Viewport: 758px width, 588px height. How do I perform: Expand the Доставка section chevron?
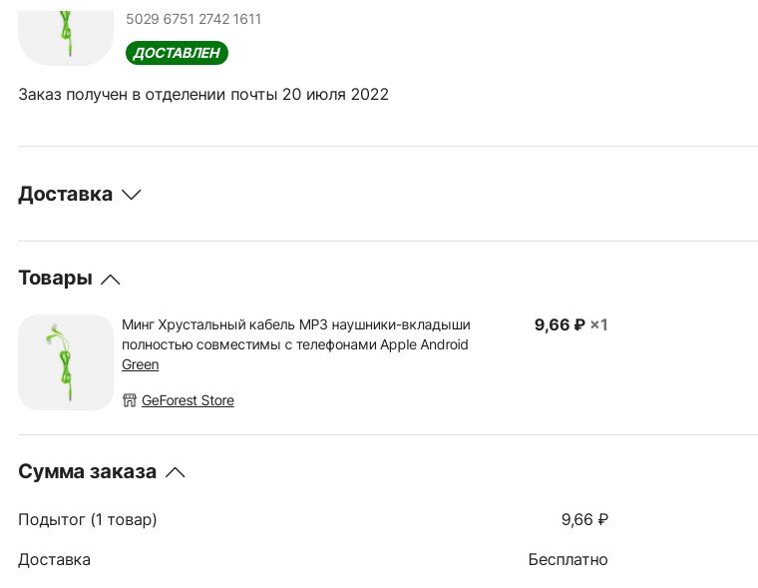[132, 195]
